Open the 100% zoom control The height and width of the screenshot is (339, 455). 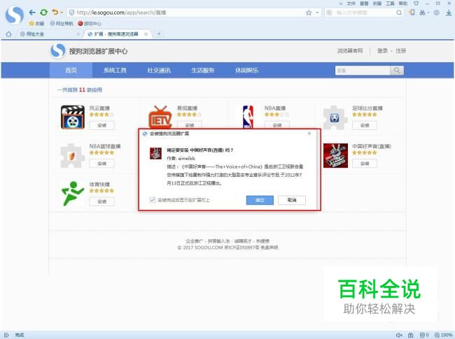pos(443,336)
